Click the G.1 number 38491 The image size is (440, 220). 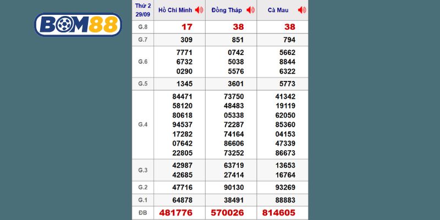click(234, 200)
